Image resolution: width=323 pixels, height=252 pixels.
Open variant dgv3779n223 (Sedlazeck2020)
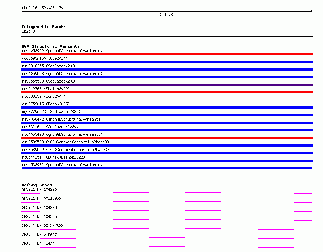(x=51, y=112)
